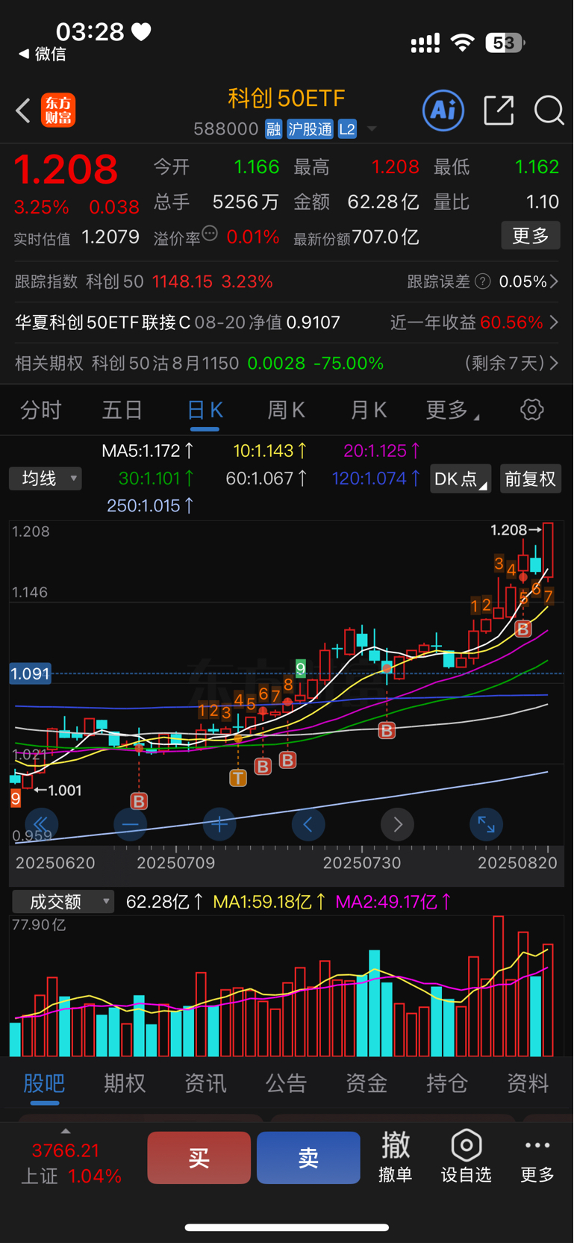Open the 更多 three-dots menu
The height and width of the screenshot is (1243, 574).
pos(537,1156)
